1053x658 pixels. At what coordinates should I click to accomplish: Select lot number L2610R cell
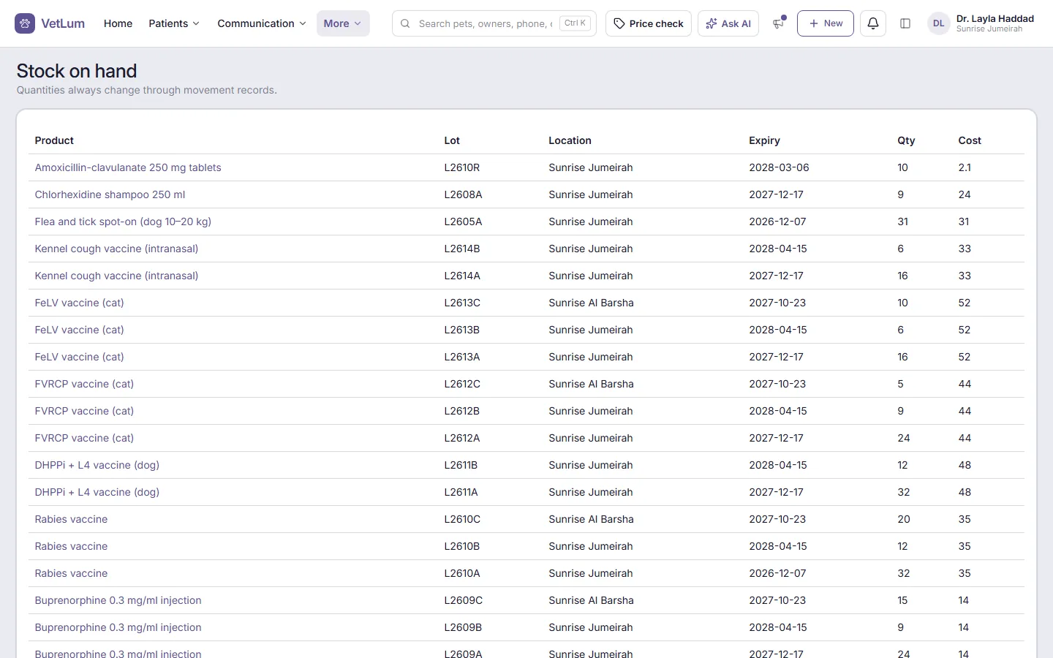[x=462, y=167]
